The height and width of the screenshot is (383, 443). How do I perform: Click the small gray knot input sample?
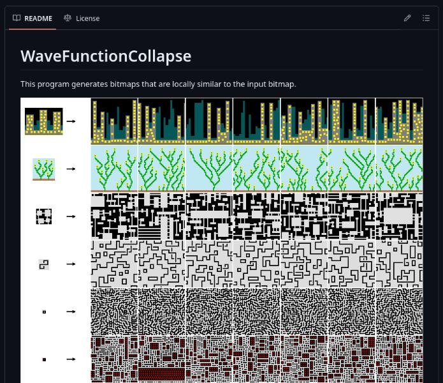(43, 264)
